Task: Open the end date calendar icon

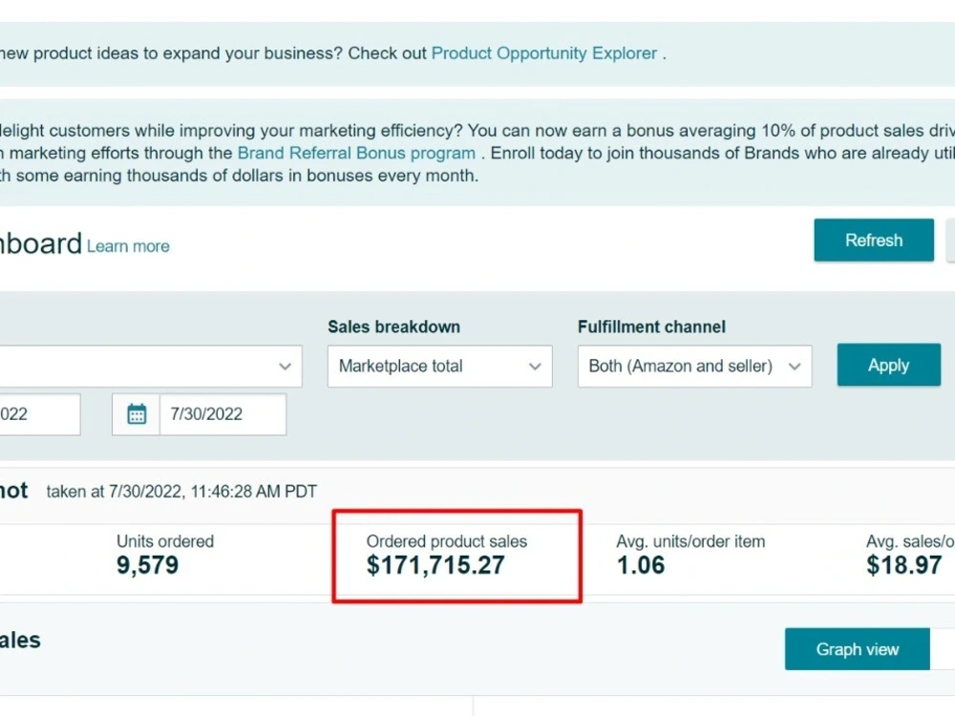Action: click(x=137, y=414)
